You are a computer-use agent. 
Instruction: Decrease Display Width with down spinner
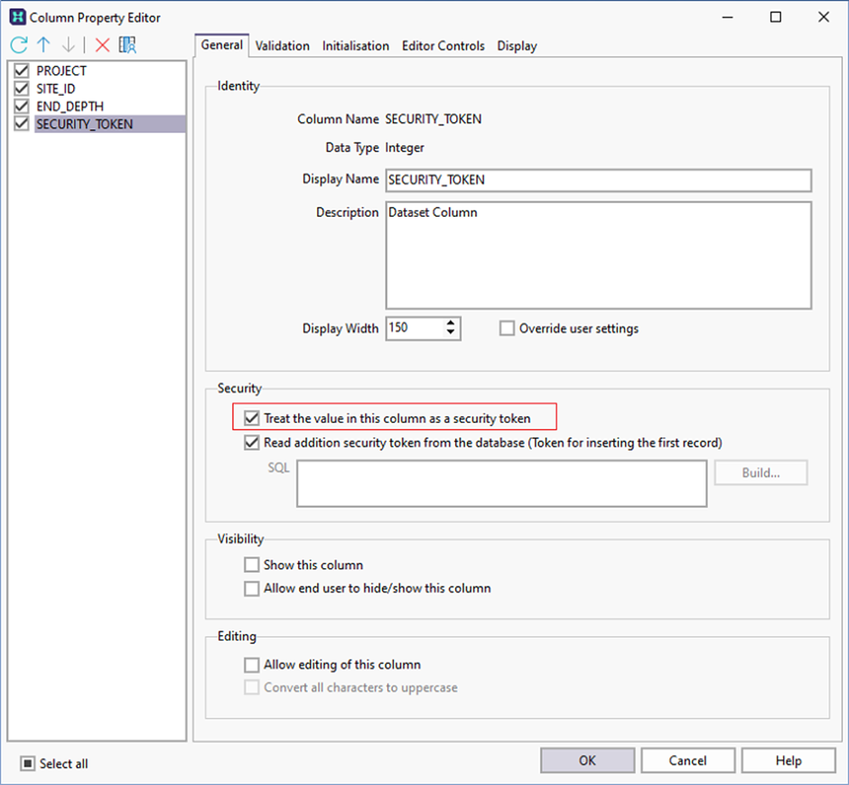(x=451, y=333)
